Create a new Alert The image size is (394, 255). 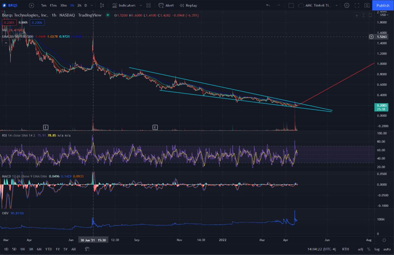point(166,5)
